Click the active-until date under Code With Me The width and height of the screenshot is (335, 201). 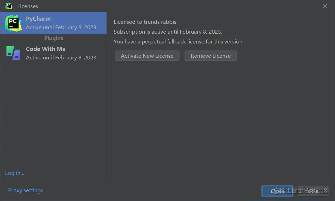[x=61, y=58]
